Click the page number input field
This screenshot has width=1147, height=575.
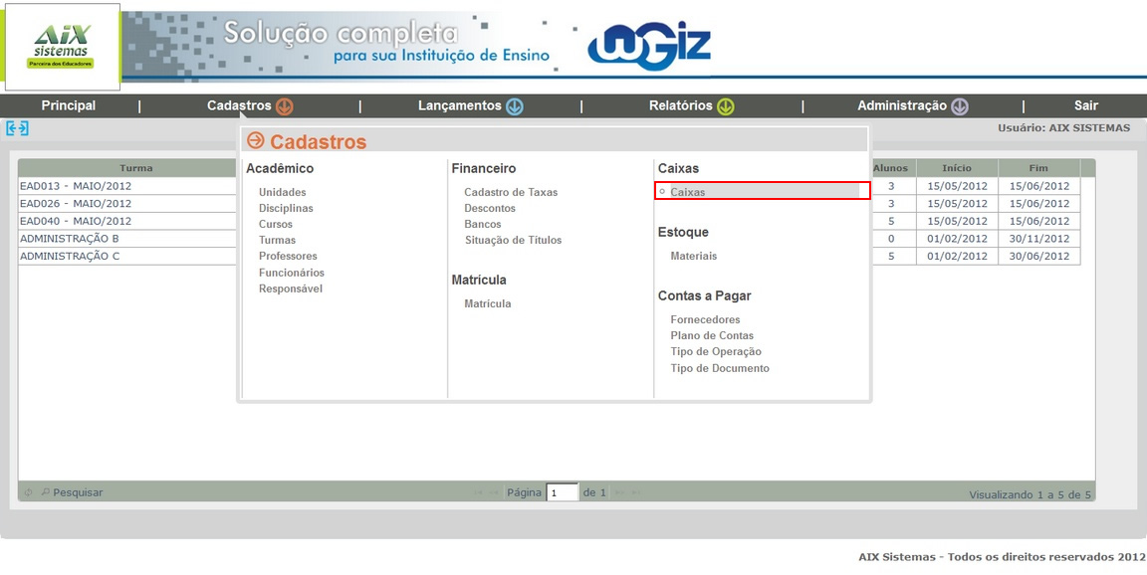coord(563,492)
